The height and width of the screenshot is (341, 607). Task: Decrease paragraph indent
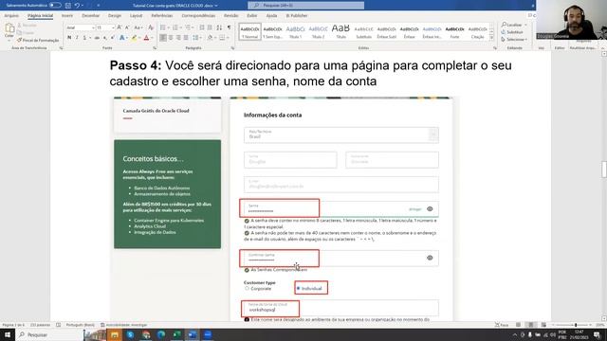tap(202, 27)
